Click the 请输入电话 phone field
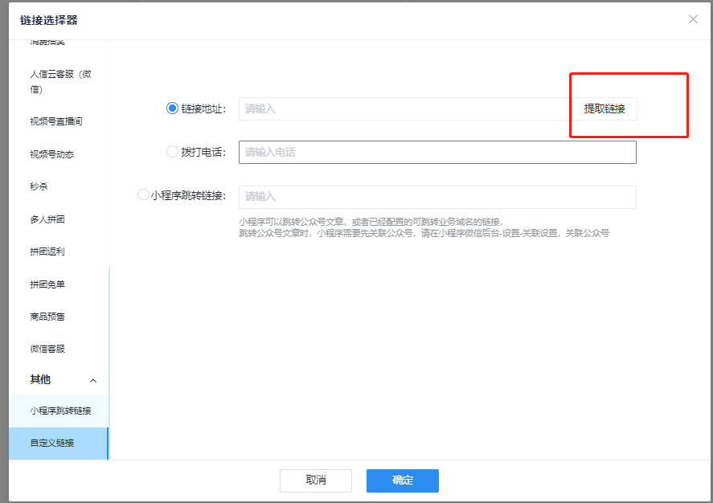This screenshot has height=503, width=713. [436, 152]
